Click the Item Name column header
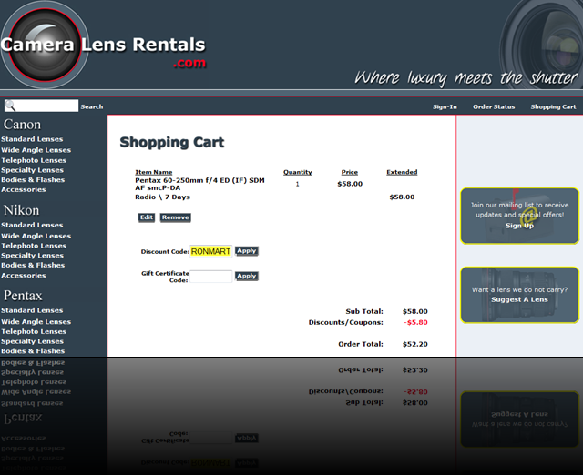 [x=154, y=172]
